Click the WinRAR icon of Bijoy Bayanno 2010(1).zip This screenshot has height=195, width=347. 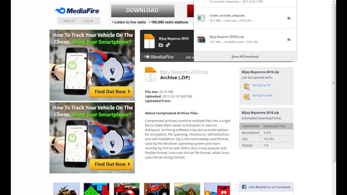pos(201,40)
